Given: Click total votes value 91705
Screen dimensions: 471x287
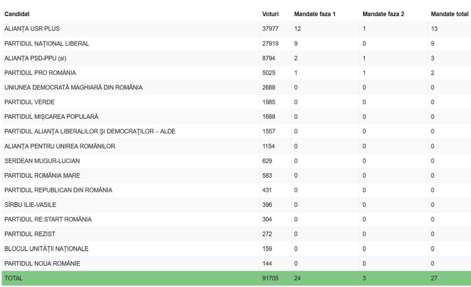Looking at the screenshot, I should 270,279.
